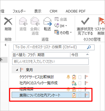Click the To Do bar search field

(x=54, y=47)
